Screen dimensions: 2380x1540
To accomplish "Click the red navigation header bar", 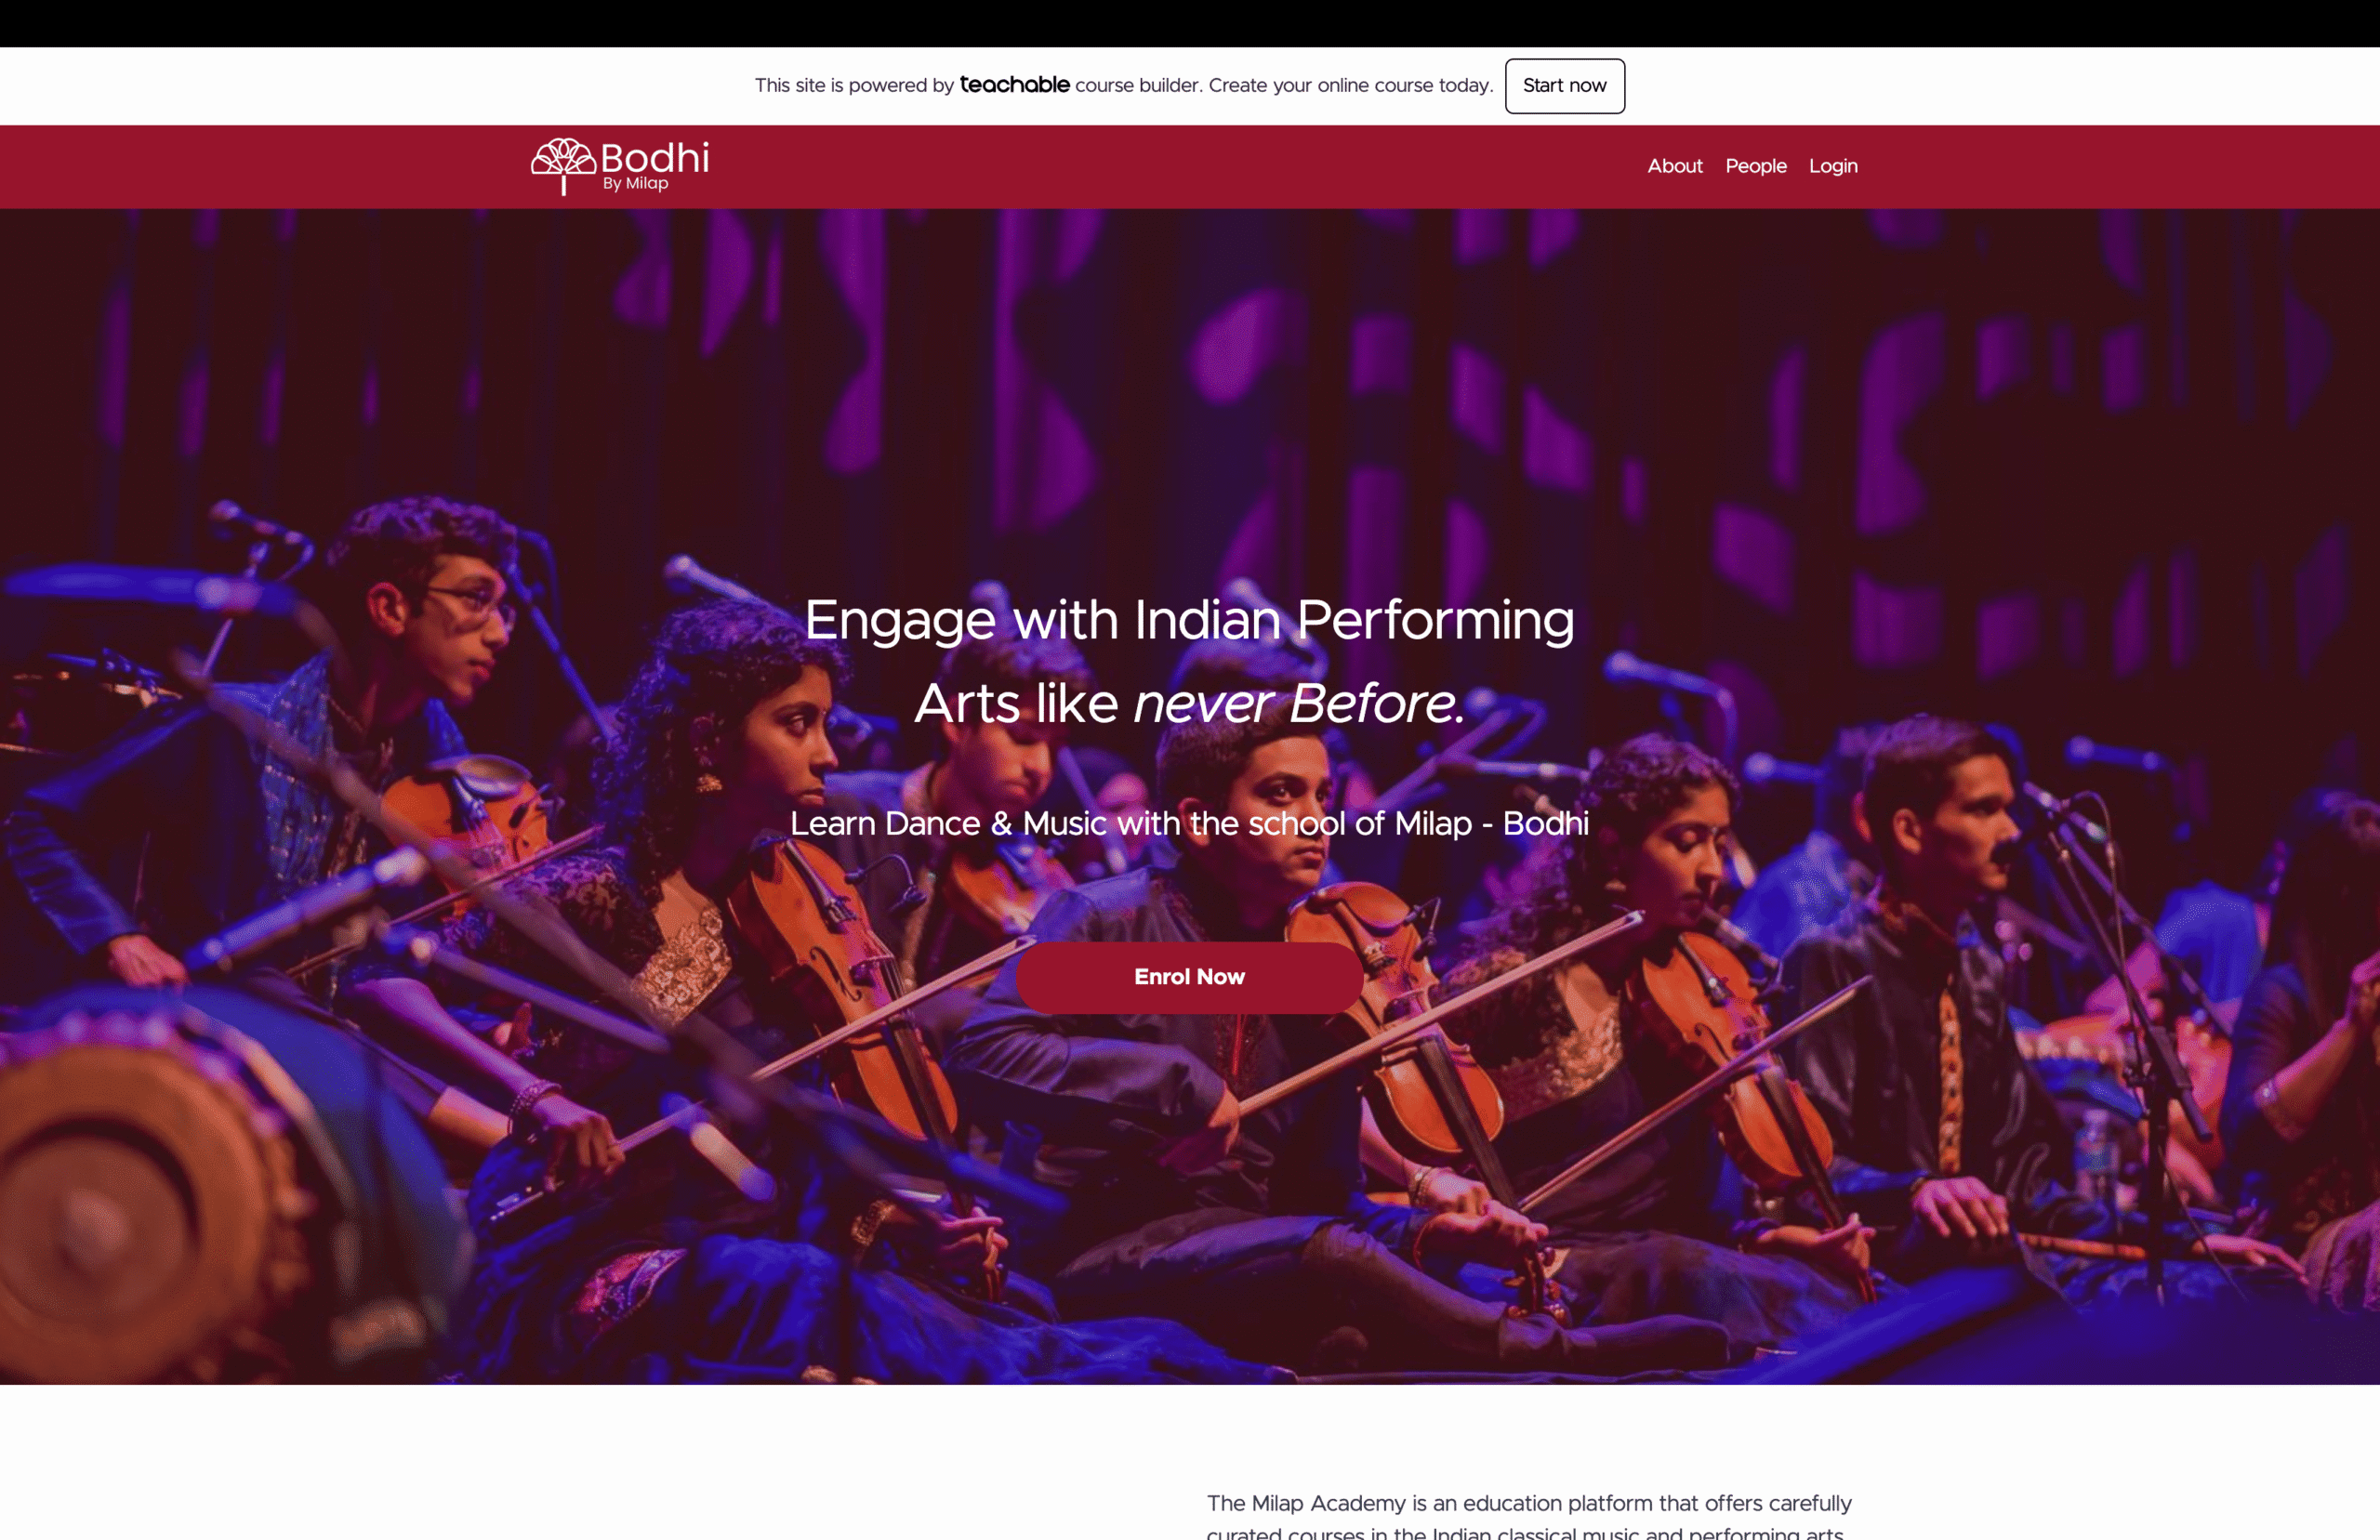I will (1189, 166).
